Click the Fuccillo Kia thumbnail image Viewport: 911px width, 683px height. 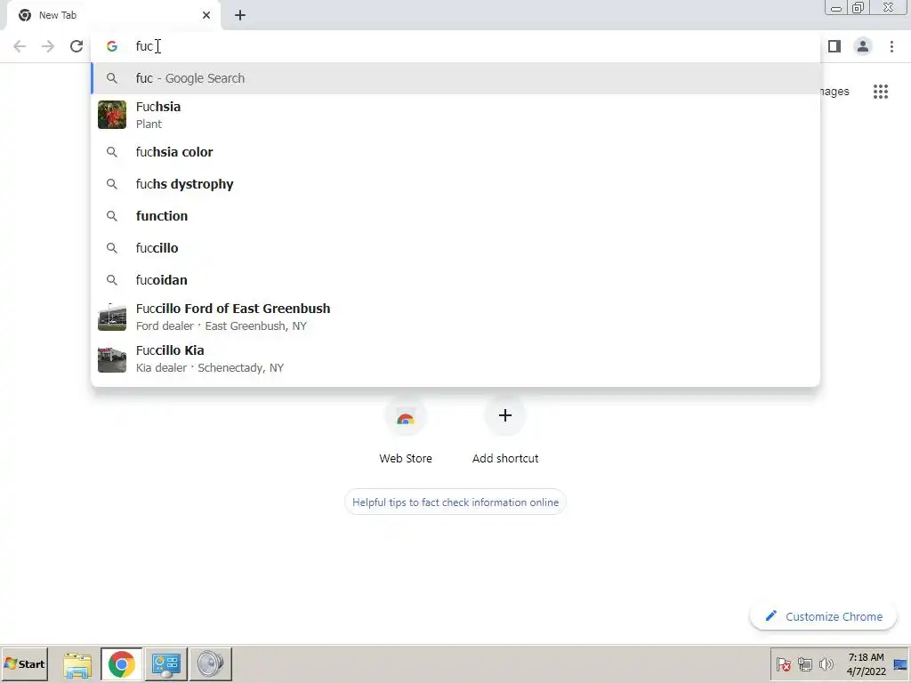[x=112, y=358]
